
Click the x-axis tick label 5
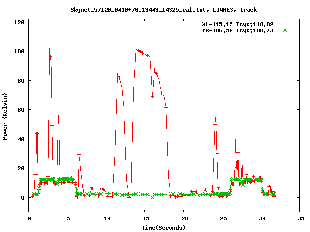click(x=68, y=218)
